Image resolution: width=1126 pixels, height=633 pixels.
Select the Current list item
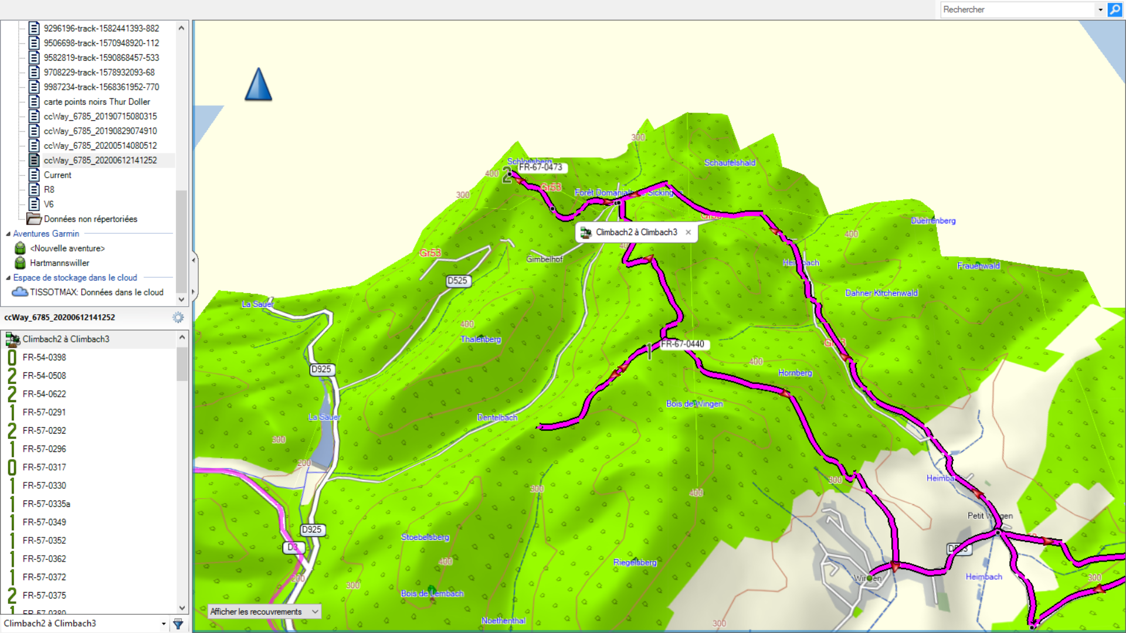tap(57, 175)
